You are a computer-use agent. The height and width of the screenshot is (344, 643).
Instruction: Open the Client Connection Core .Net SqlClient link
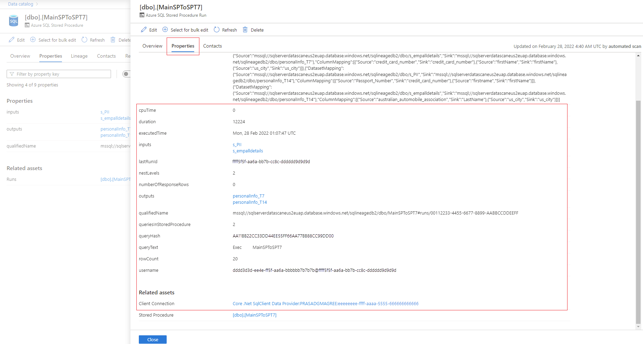click(x=326, y=304)
